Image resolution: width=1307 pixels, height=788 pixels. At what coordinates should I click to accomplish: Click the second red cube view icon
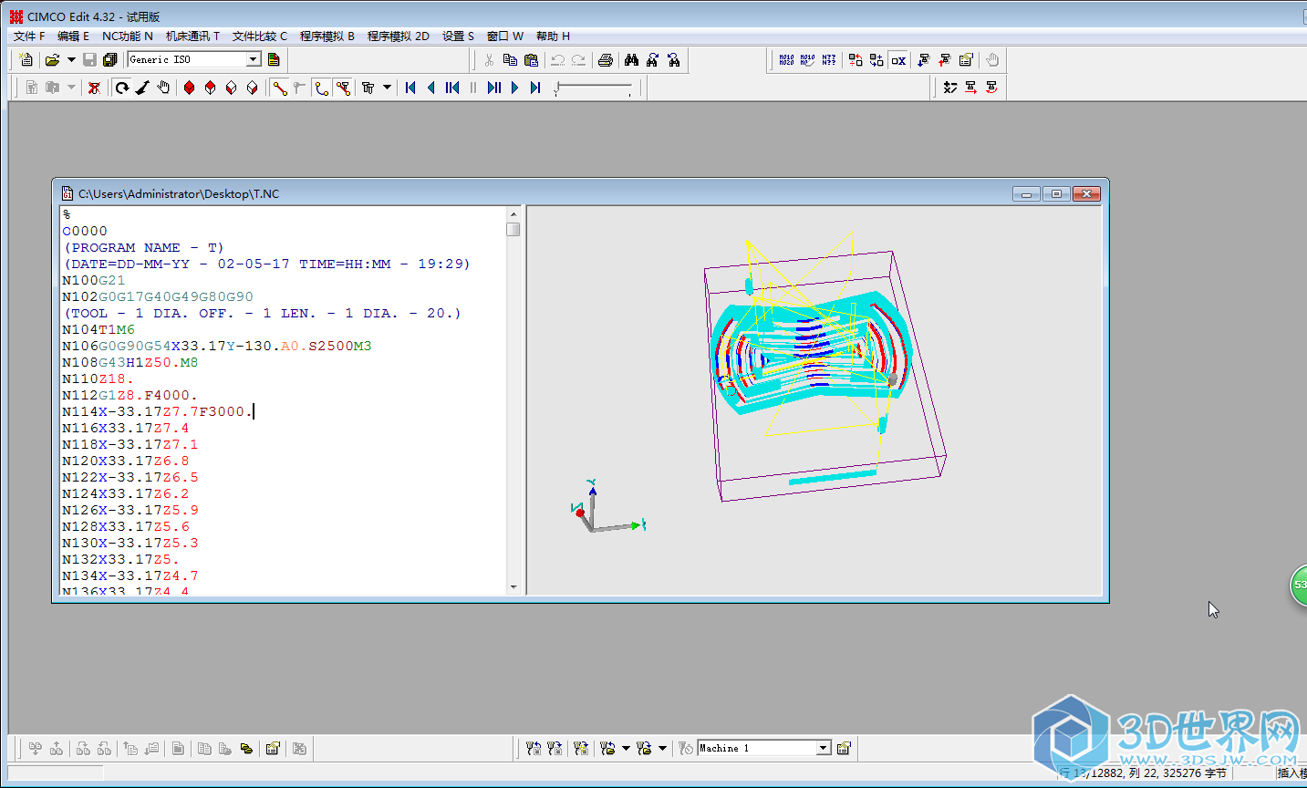tap(210, 88)
